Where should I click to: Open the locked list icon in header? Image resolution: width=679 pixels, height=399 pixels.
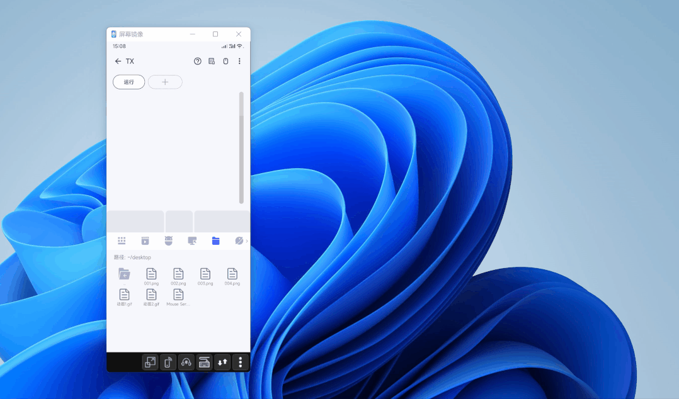212,62
